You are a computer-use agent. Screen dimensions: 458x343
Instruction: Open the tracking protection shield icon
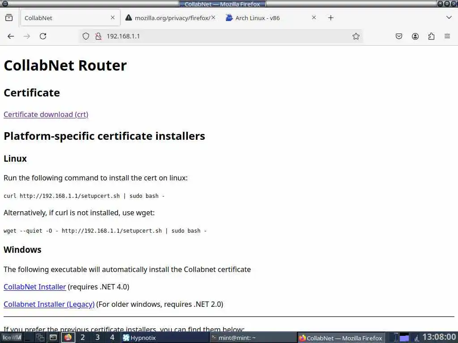[x=85, y=36]
